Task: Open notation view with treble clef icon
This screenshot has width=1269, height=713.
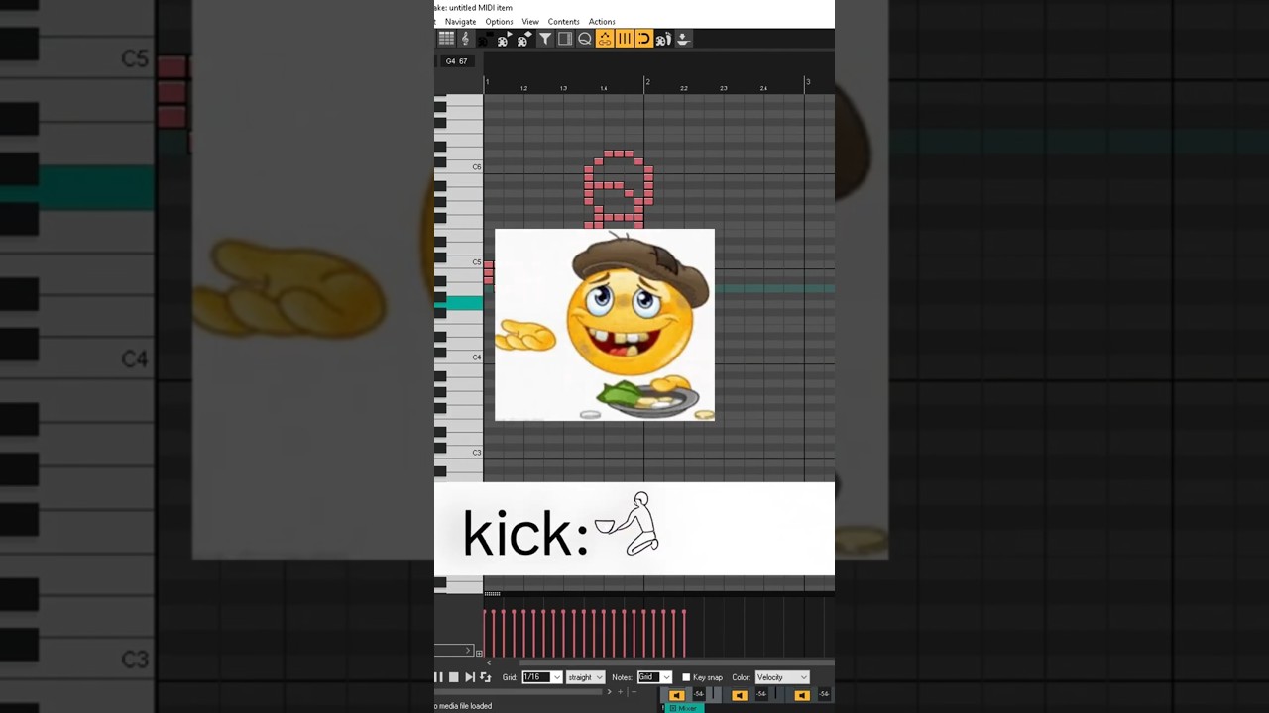Action: tap(466, 39)
